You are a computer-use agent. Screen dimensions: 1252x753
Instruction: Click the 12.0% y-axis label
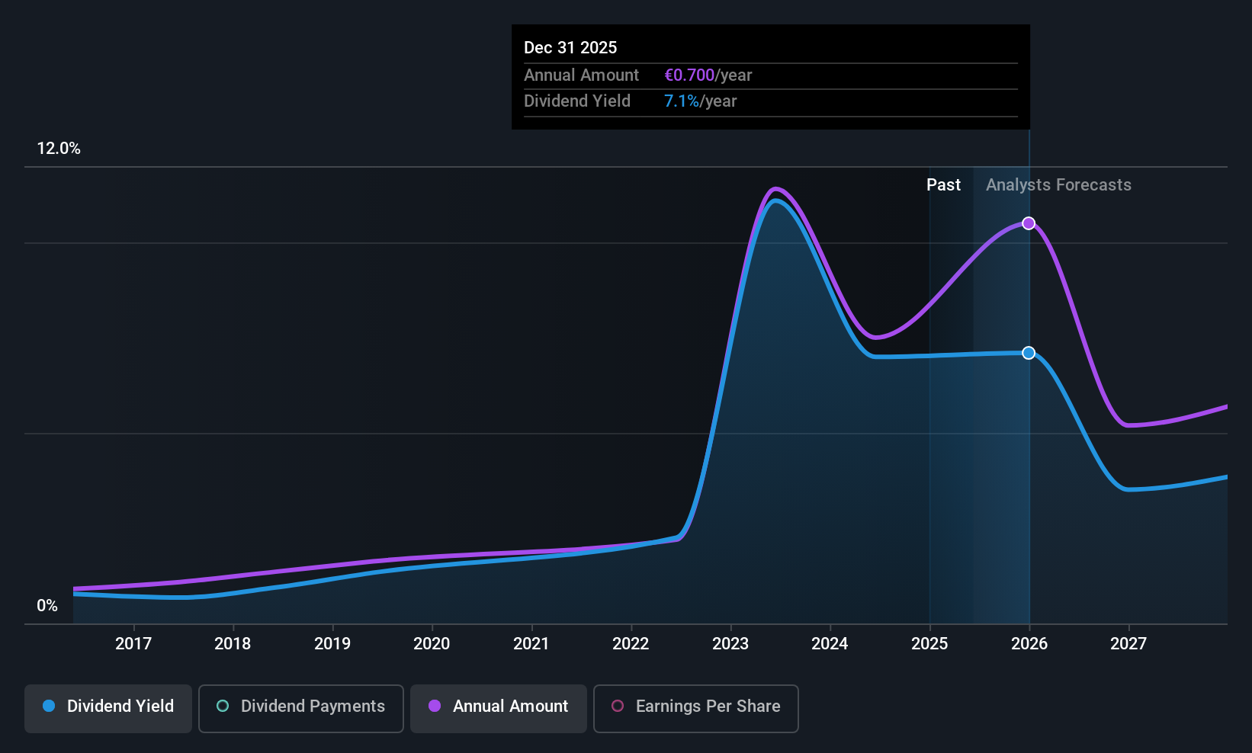pos(59,149)
